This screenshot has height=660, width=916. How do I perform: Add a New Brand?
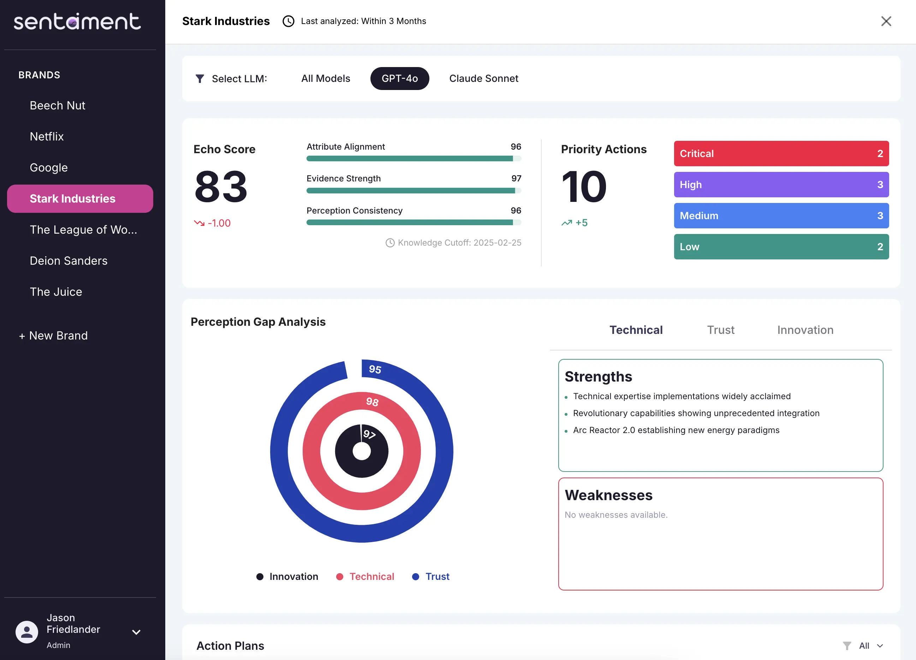point(53,335)
